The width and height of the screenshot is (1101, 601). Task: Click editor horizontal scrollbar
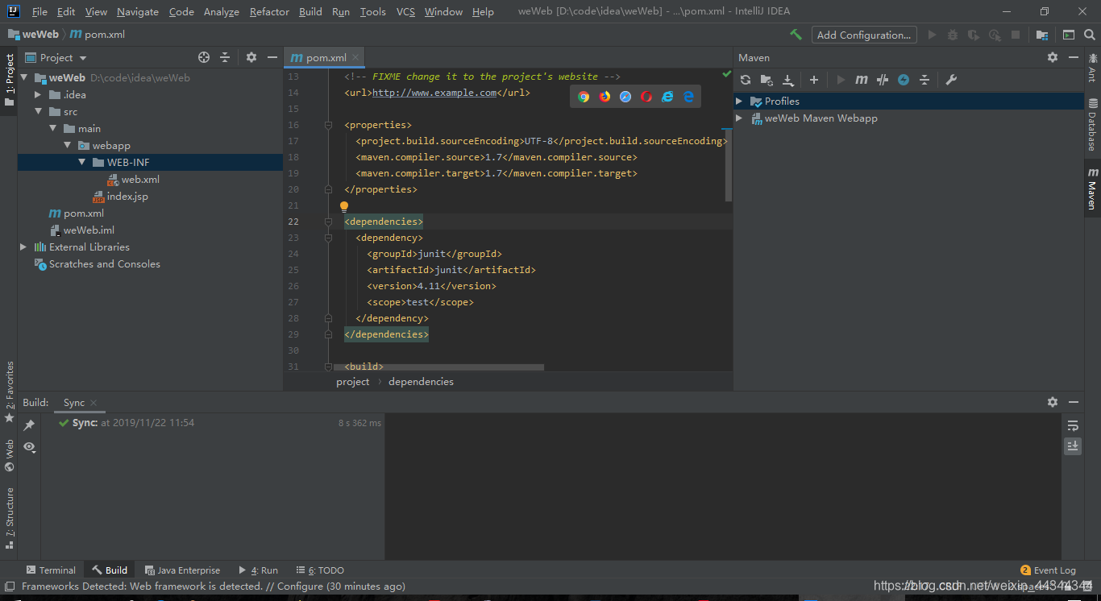click(x=439, y=367)
